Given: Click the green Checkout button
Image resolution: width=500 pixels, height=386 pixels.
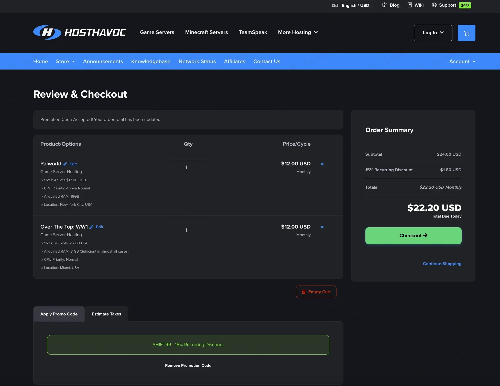Looking at the screenshot, I should [x=414, y=236].
